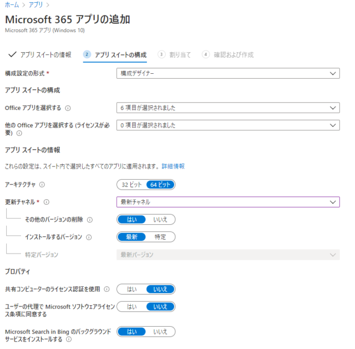The width and height of the screenshot is (355, 349).
Task: Open 確認および作成 step tab
Action: 228,54
